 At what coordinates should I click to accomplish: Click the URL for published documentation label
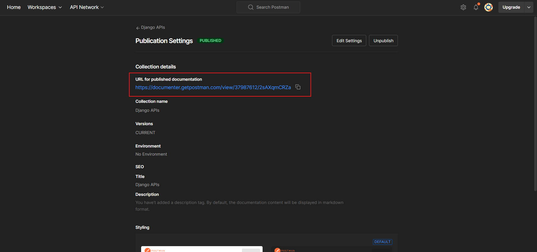pyautogui.click(x=169, y=79)
